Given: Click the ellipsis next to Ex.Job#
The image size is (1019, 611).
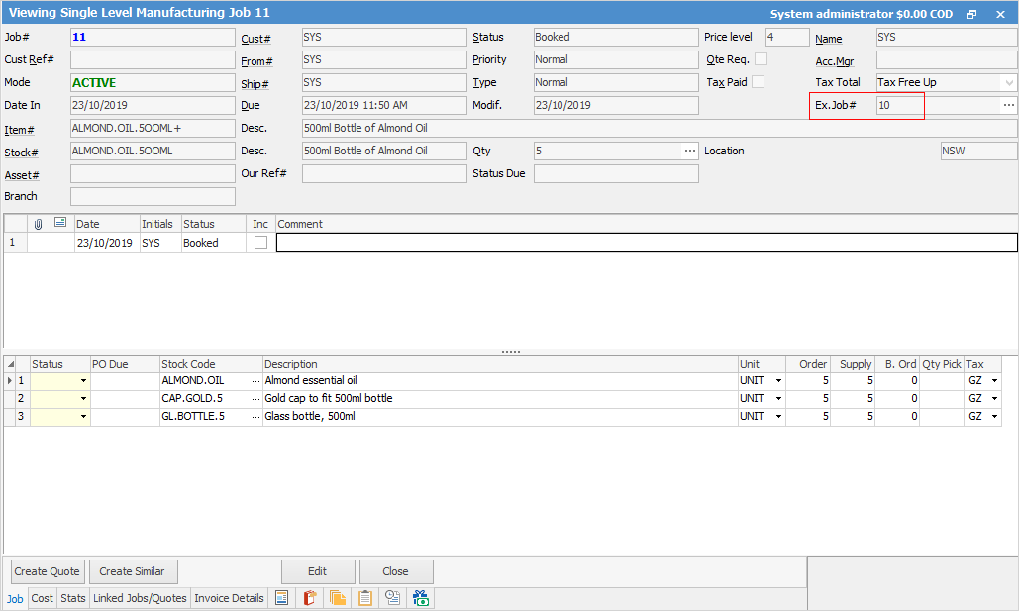Looking at the screenshot, I should (x=1008, y=104).
